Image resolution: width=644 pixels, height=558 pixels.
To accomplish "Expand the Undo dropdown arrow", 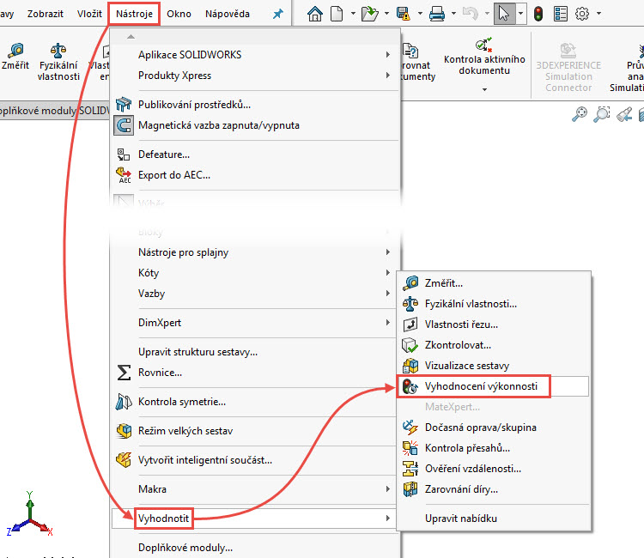I will pyautogui.click(x=487, y=14).
